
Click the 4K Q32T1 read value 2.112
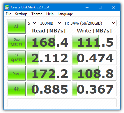pos(49,58)
